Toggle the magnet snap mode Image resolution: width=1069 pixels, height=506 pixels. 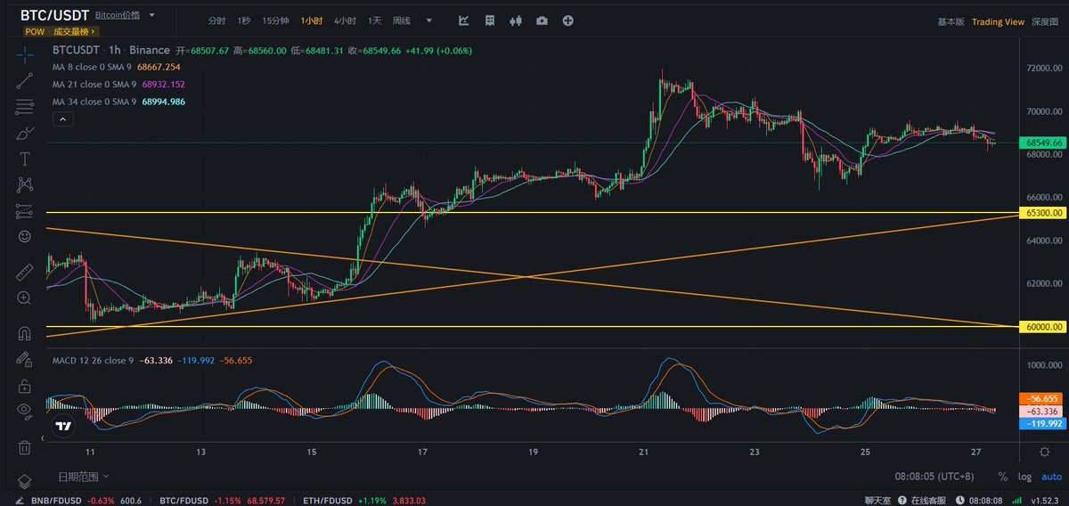click(x=24, y=333)
